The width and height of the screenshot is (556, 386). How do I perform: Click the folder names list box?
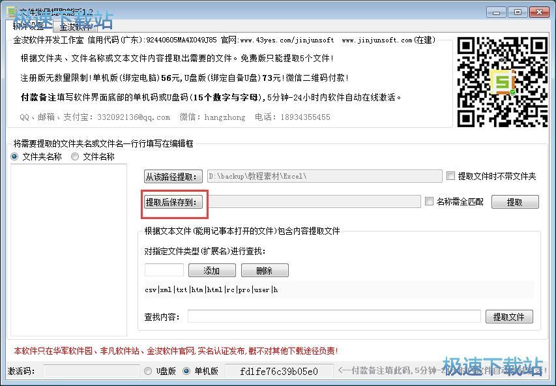[x=69, y=250]
